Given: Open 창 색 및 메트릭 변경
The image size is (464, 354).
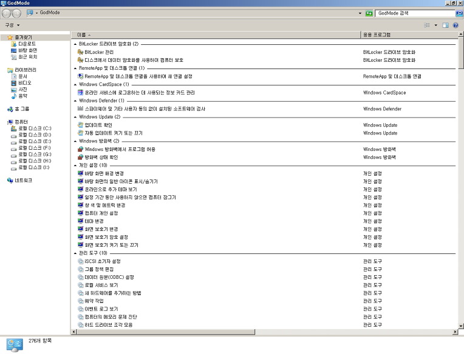Looking at the screenshot, I should click(x=104, y=205).
